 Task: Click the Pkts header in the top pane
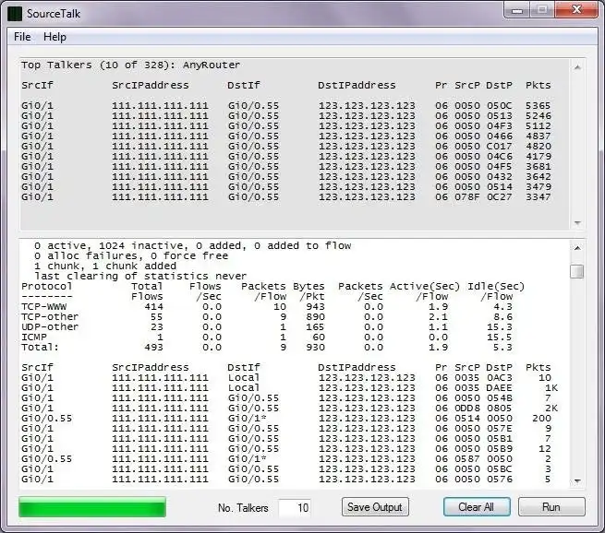point(538,85)
